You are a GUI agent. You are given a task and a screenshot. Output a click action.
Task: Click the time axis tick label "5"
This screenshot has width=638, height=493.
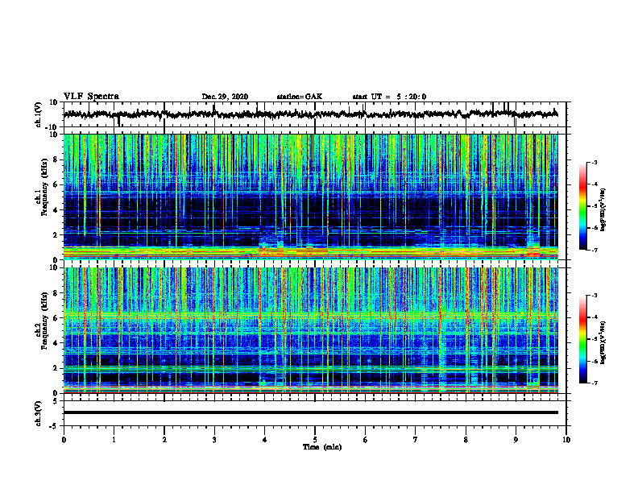point(315,440)
